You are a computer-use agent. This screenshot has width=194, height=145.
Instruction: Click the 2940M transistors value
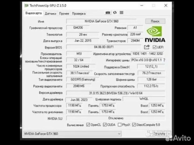pyautogui.click(x=135, y=41)
